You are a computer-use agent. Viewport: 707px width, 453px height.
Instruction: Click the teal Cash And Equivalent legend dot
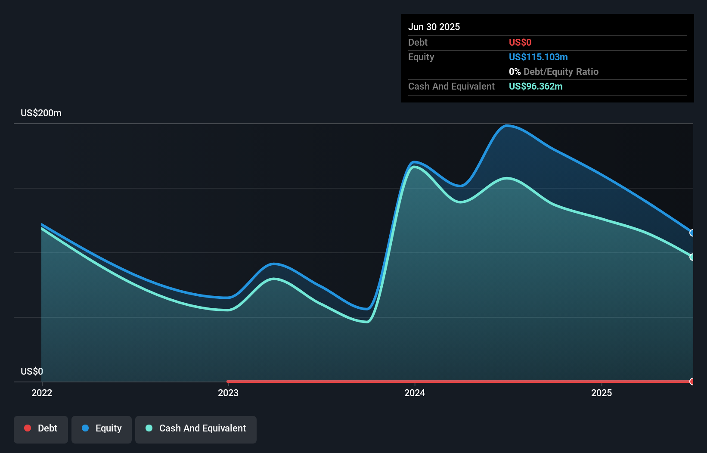click(149, 428)
